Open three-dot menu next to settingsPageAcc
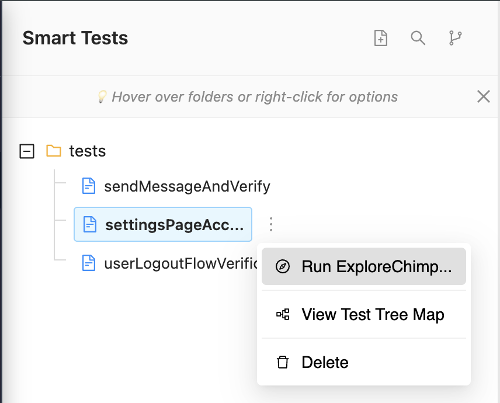The width and height of the screenshot is (500, 403). [271, 224]
